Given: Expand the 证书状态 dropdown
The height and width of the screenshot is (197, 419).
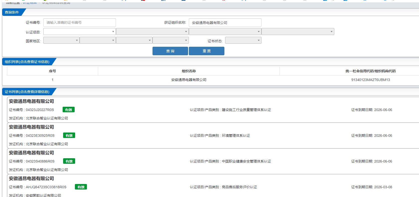Looking at the screenshot, I should pyautogui.click(x=243, y=40).
